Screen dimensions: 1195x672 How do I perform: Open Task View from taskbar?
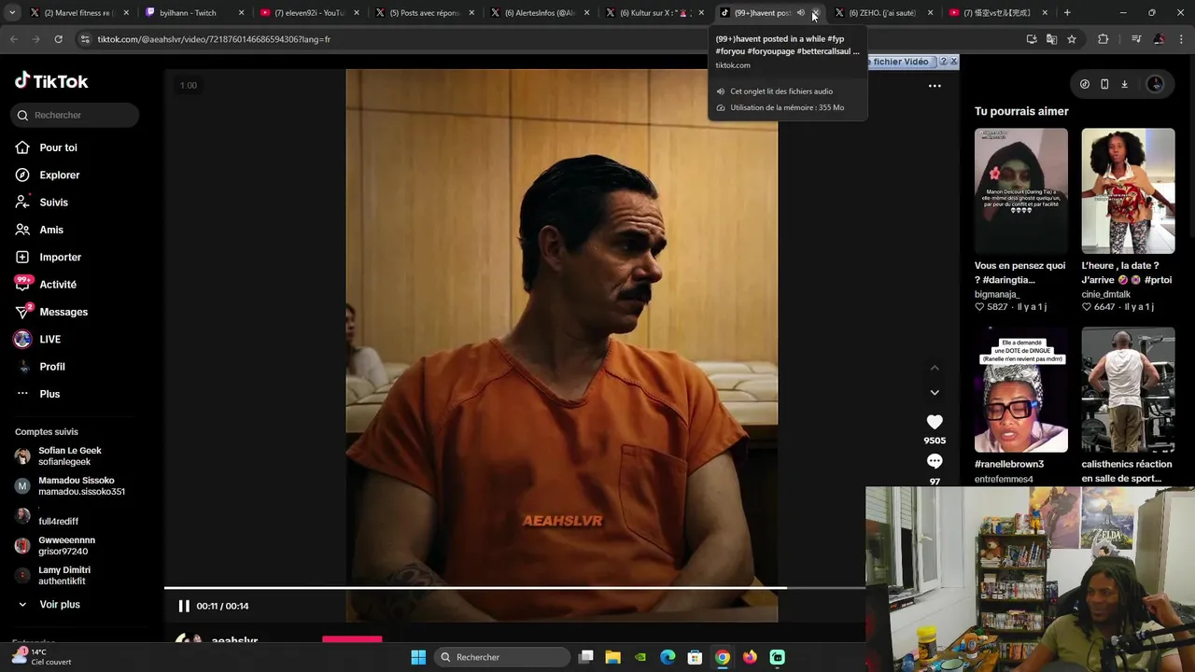click(x=586, y=657)
